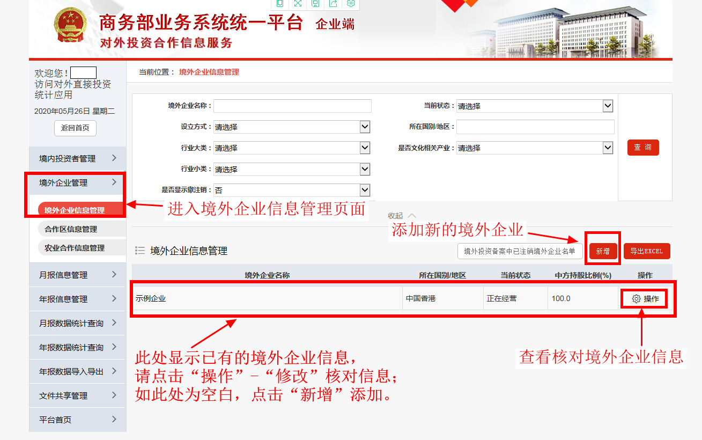Expand 月报信息管理 in the sidebar
Image resolution: width=702 pixels, height=440 pixels.
point(77,275)
